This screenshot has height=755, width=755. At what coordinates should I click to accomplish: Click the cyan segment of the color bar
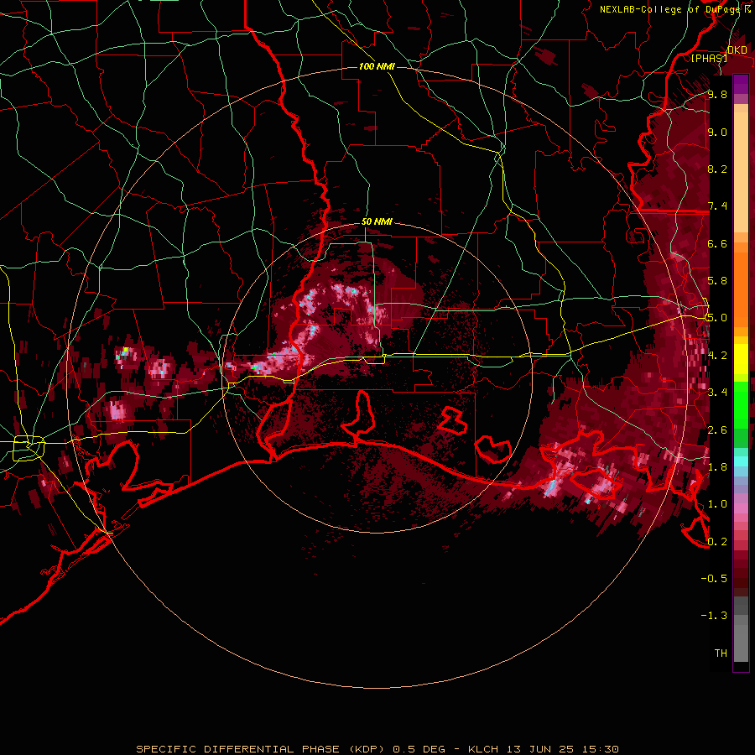pyautogui.click(x=741, y=461)
